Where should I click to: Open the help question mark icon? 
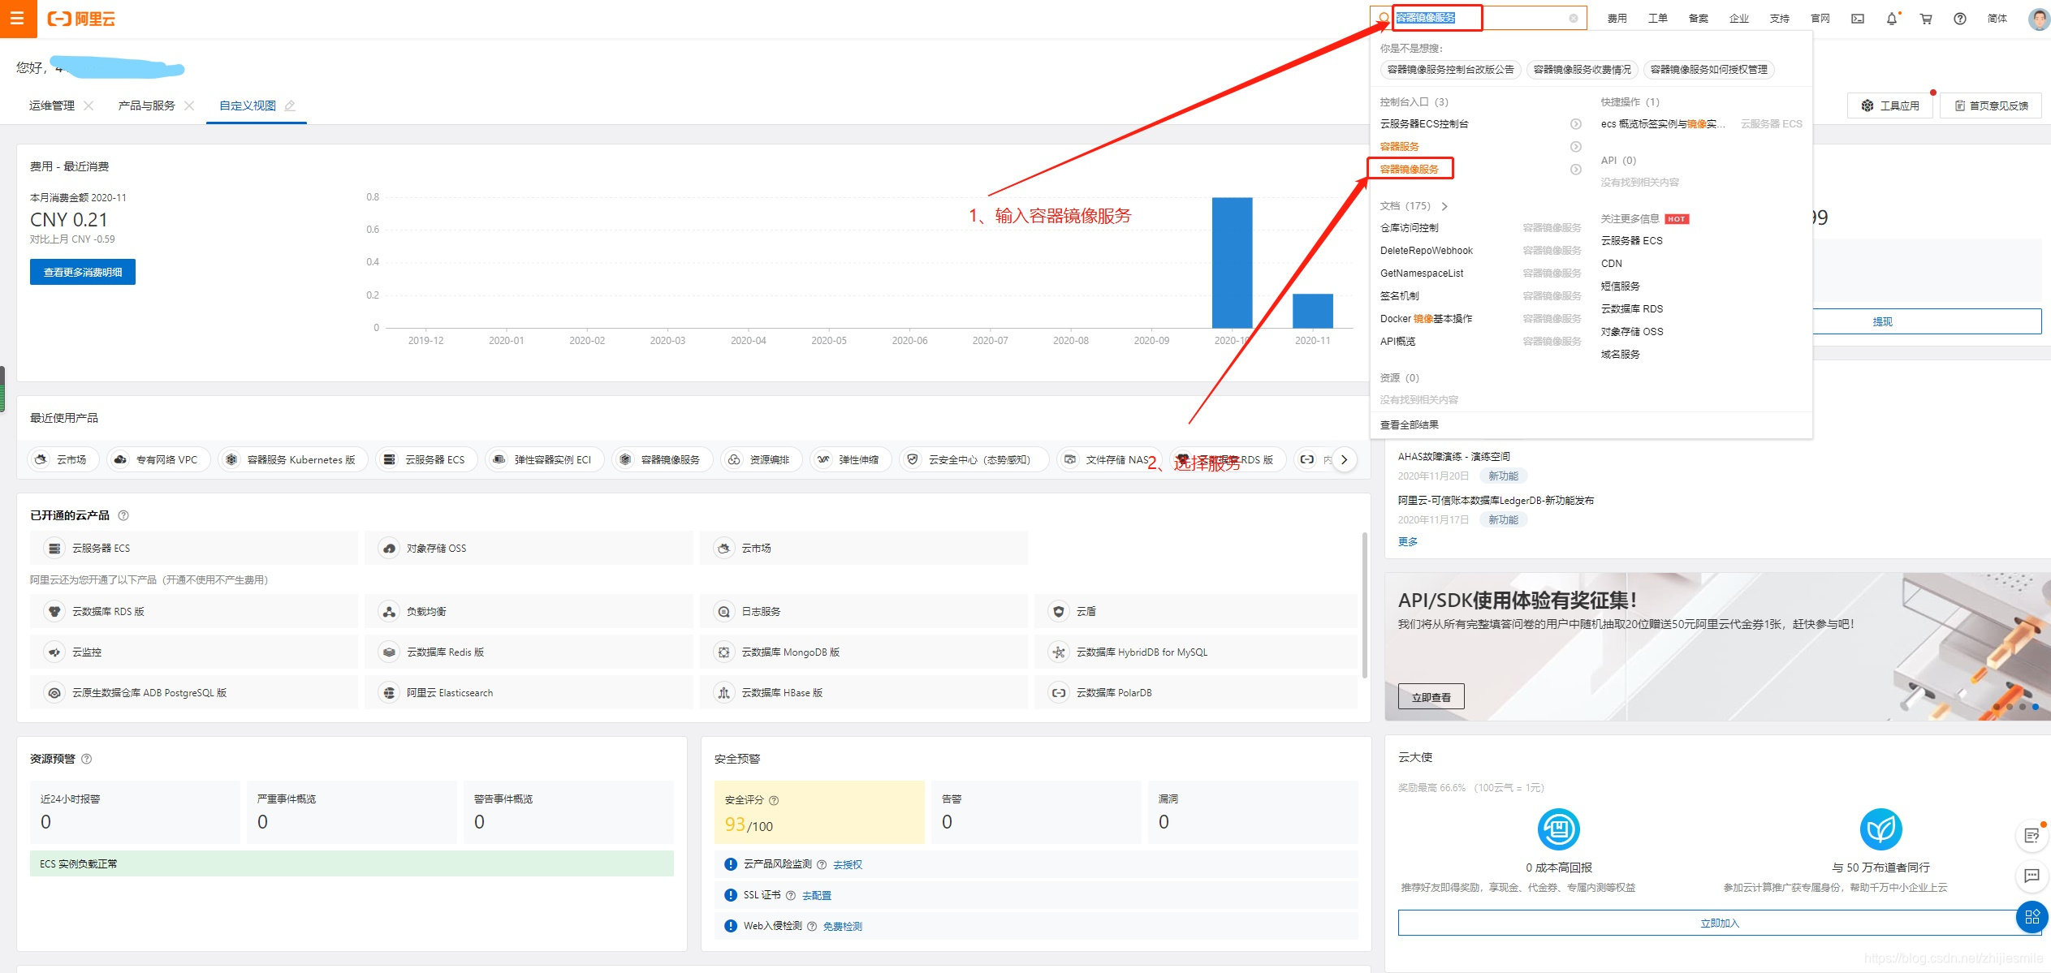(x=1960, y=19)
